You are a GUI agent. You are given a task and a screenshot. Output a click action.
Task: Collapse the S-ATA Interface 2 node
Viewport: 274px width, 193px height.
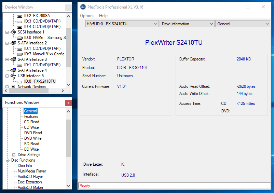(x=7, y=43)
